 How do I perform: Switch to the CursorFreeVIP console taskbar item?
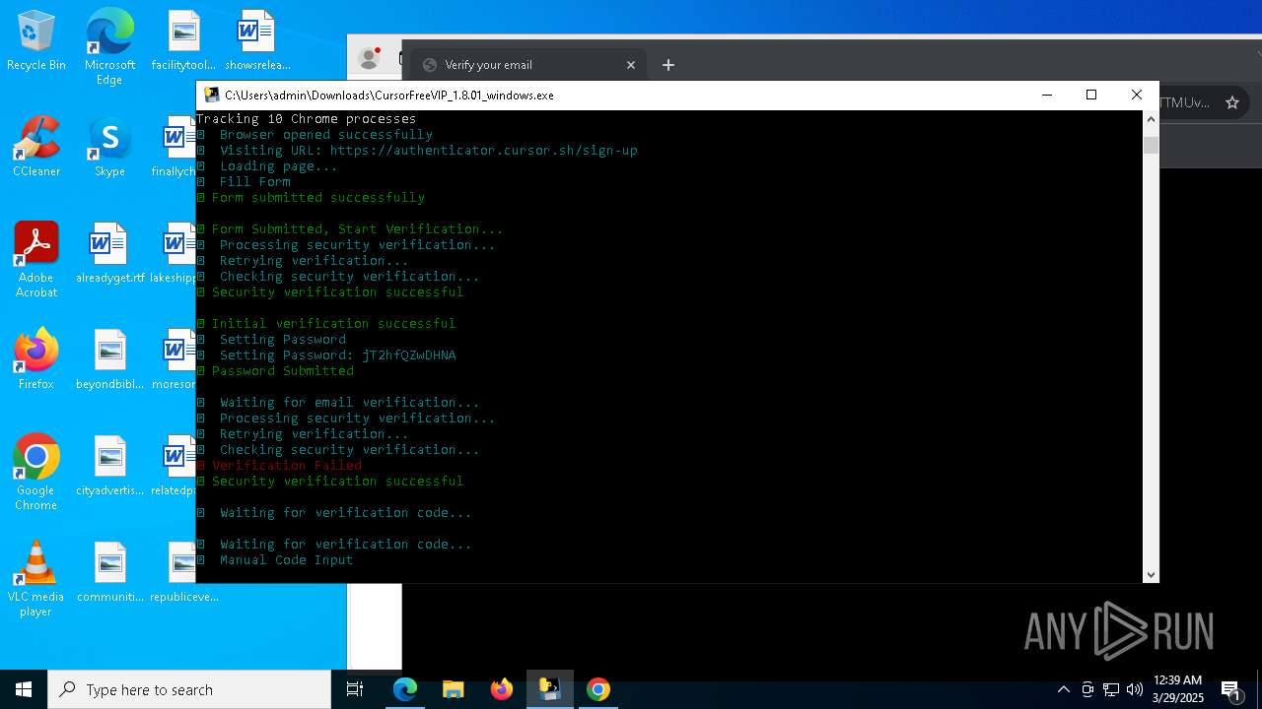[x=550, y=689]
